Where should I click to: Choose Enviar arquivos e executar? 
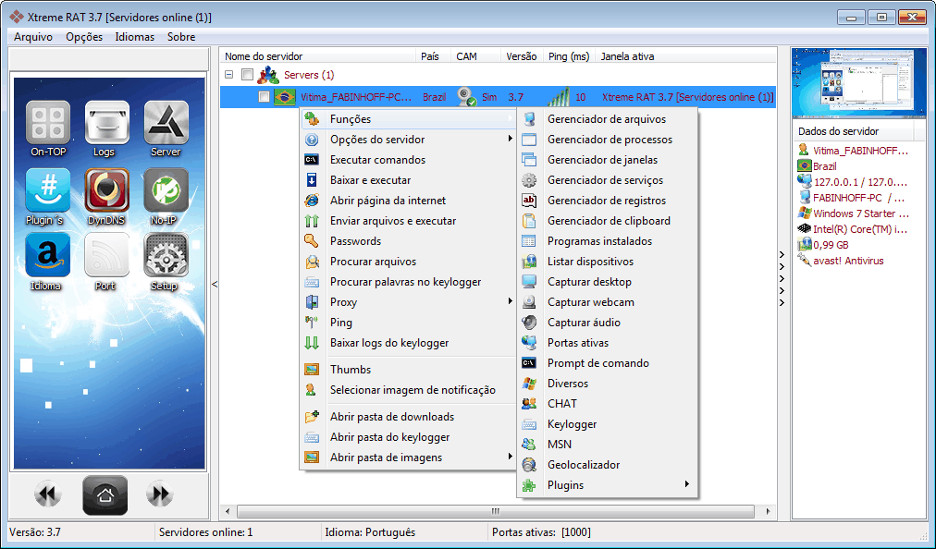point(408,221)
